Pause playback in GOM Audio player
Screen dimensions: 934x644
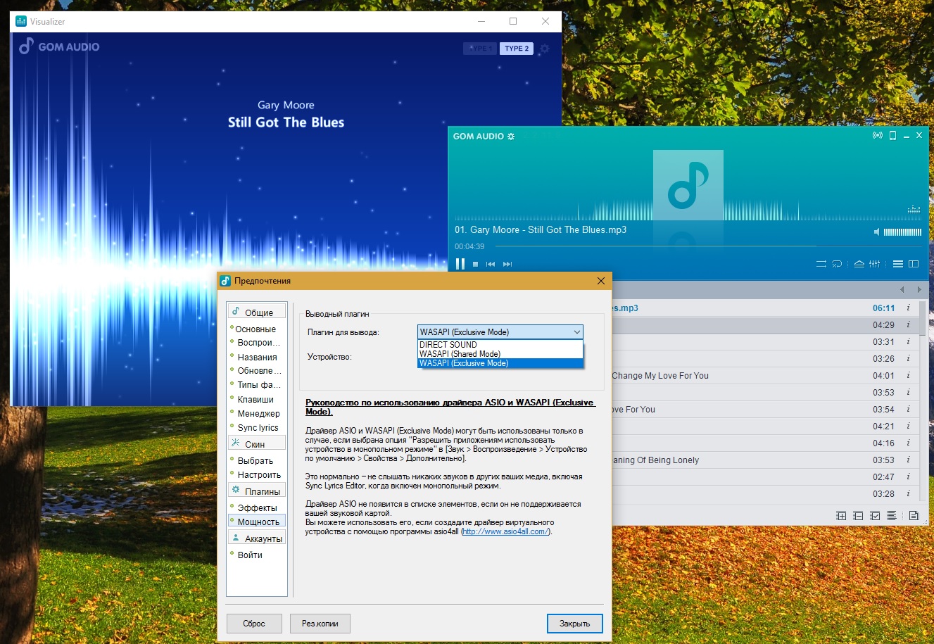point(460,264)
